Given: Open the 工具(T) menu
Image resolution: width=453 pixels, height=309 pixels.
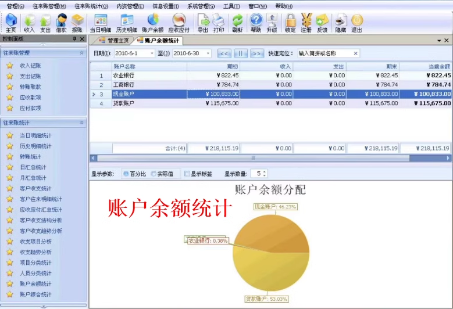Looking at the screenshot, I should (x=231, y=6).
